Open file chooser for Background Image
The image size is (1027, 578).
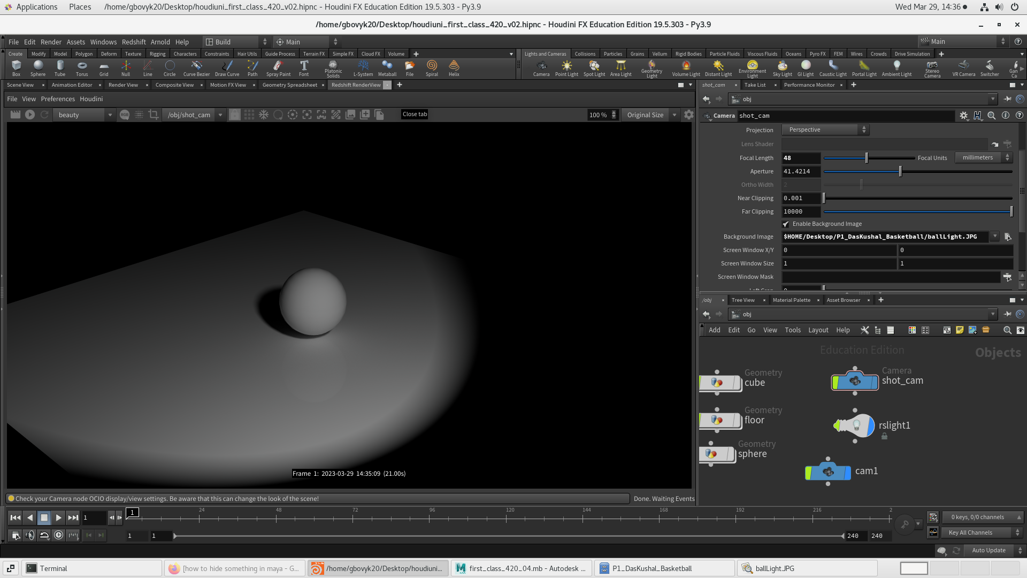pos(1008,237)
